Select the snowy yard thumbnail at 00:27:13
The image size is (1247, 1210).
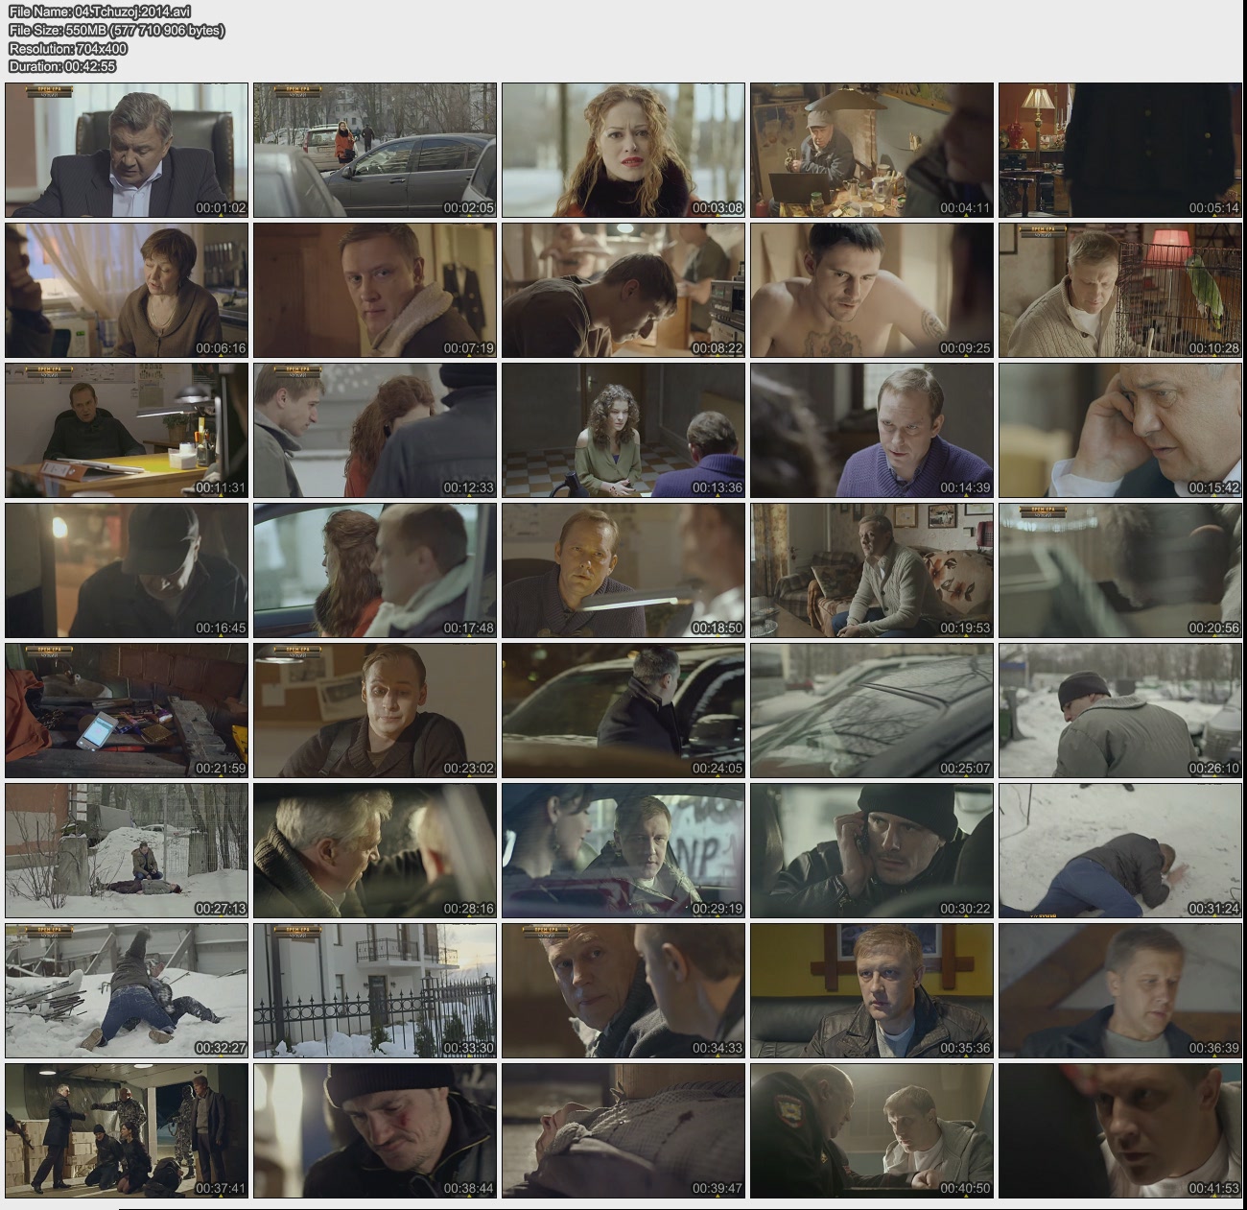127,850
